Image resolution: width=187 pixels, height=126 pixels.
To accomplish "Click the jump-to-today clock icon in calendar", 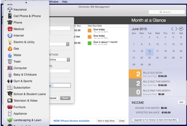I will [181, 29].
